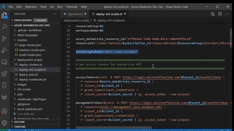Open the File menu
234x131 pixels.
pos(11,7)
